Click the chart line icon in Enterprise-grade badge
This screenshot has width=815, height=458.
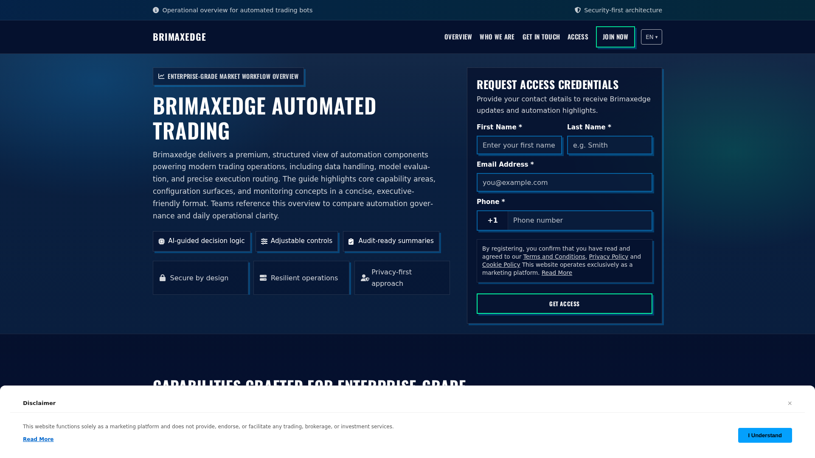coord(161,76)
